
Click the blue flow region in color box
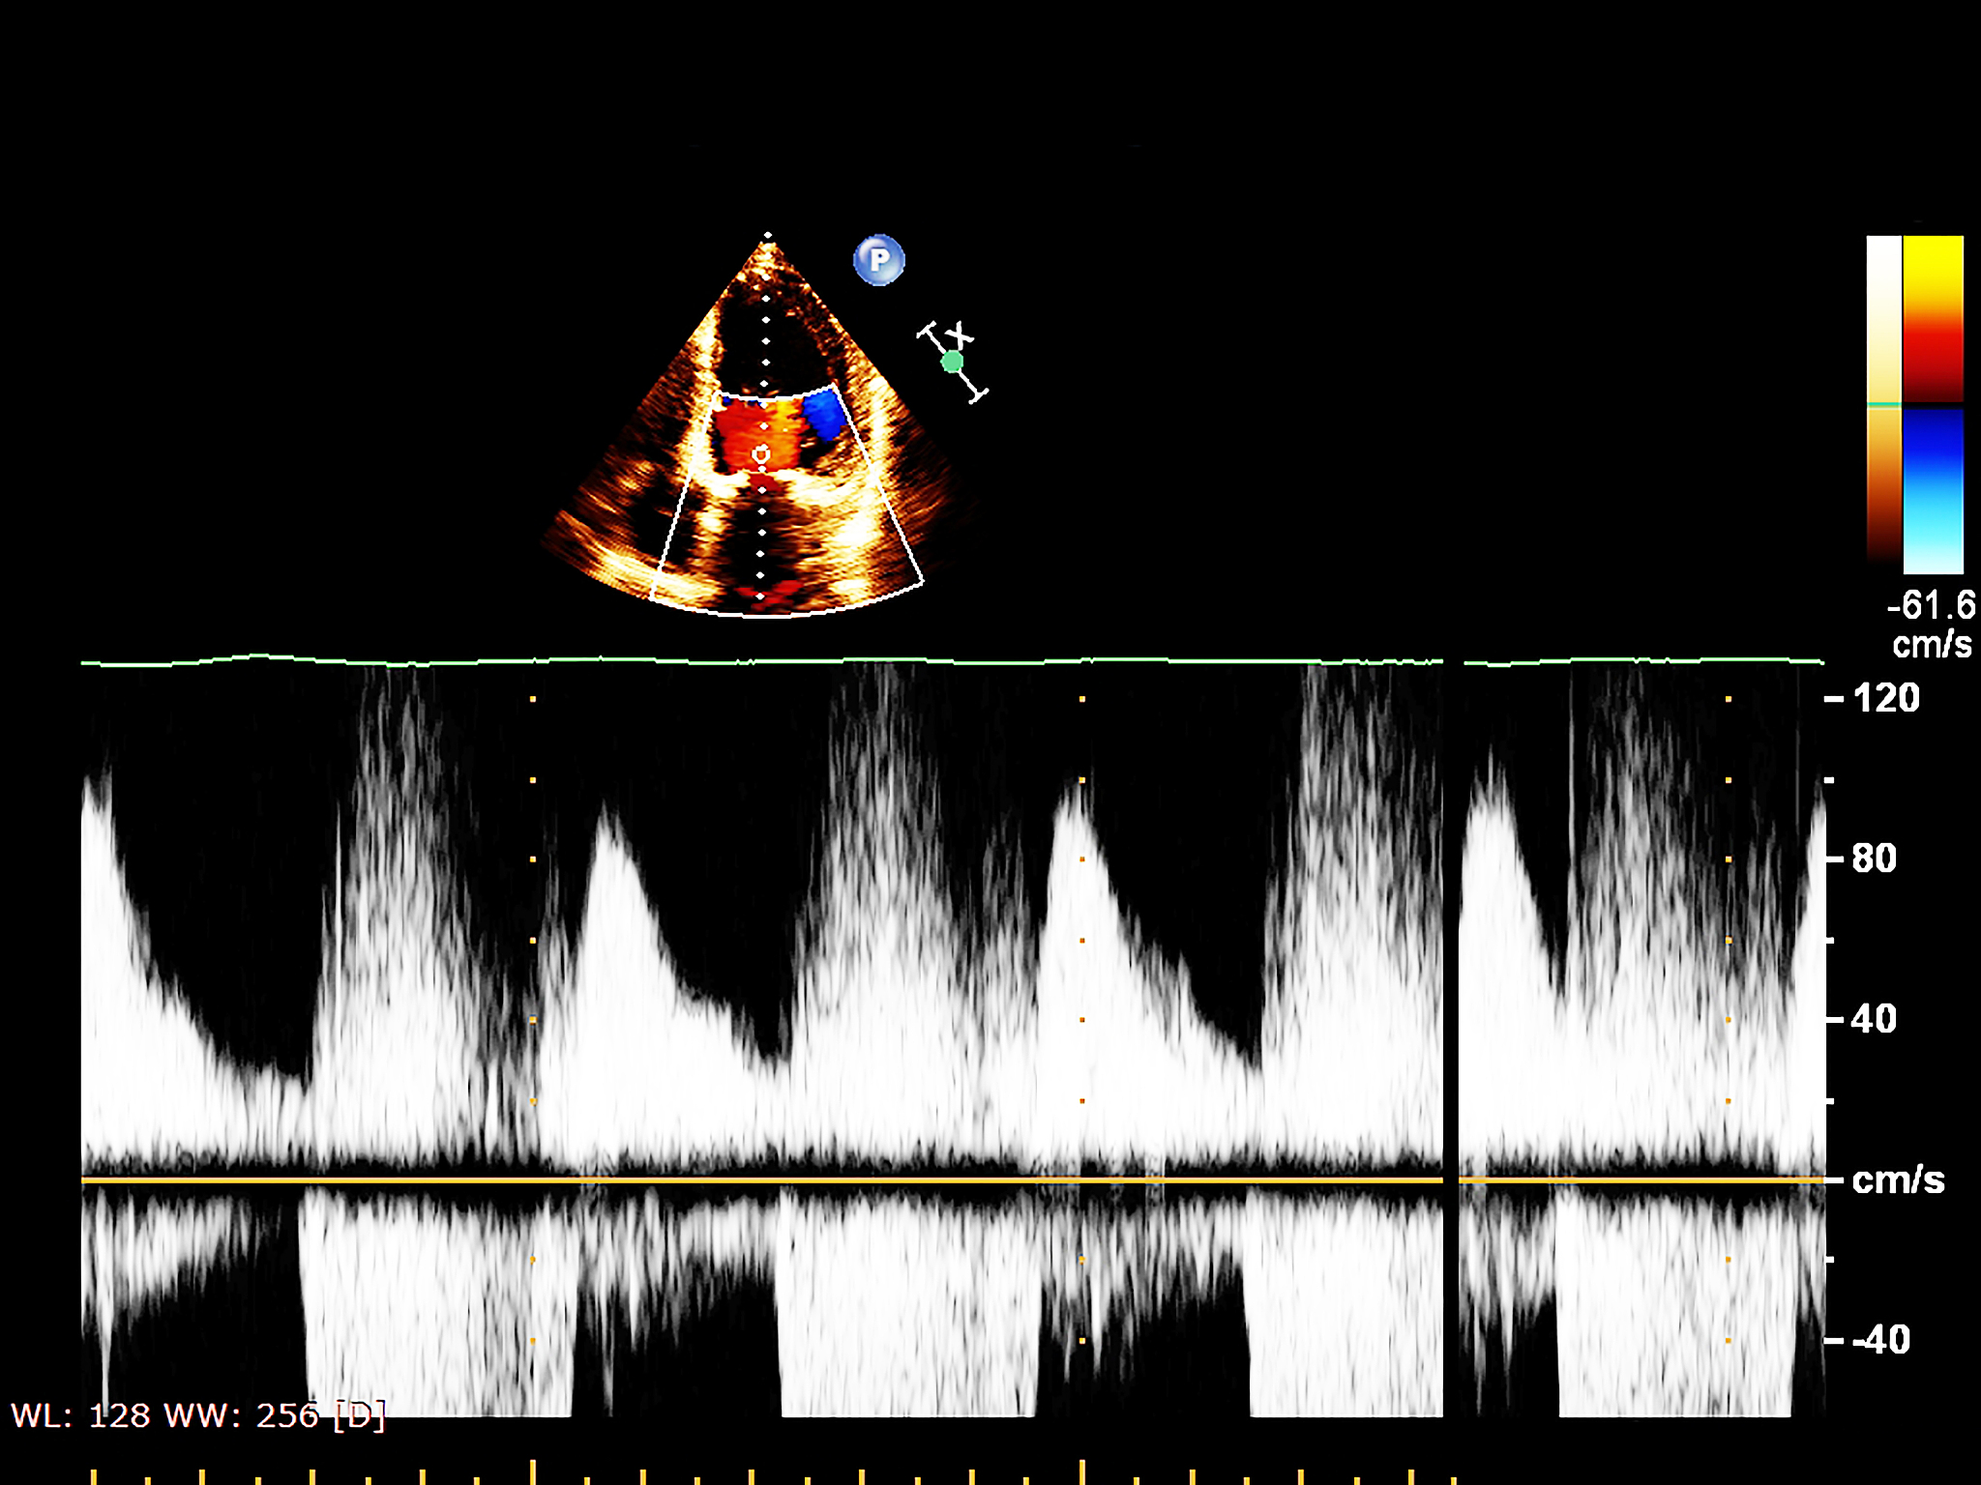pos(825,415)
